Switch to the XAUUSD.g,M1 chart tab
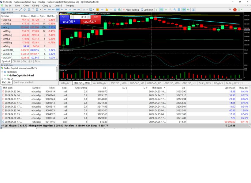 pos(100,83)
